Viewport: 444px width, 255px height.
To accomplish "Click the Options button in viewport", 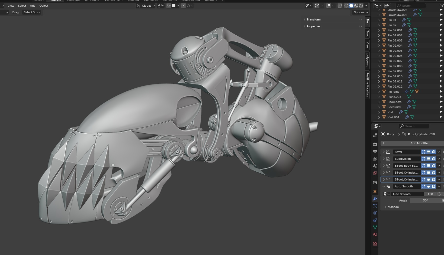I will coord(360,12).
